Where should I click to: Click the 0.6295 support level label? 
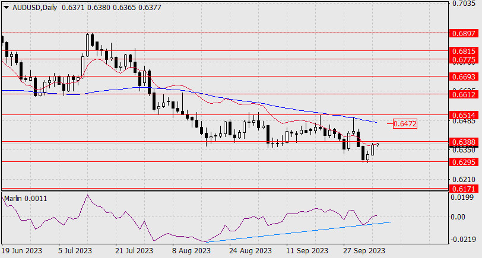pyautogui.click(x=463, y=161)
